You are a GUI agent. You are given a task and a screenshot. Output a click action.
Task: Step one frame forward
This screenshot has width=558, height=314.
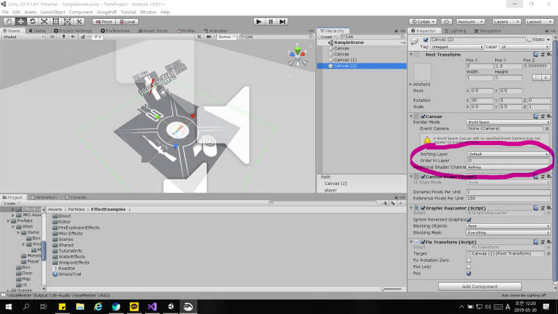(x=282, y=22)
